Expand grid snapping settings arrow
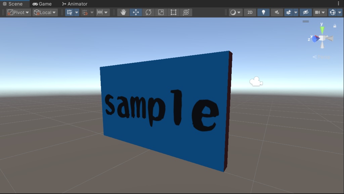Viewport: 344px width, 194px height. (92, 12)
